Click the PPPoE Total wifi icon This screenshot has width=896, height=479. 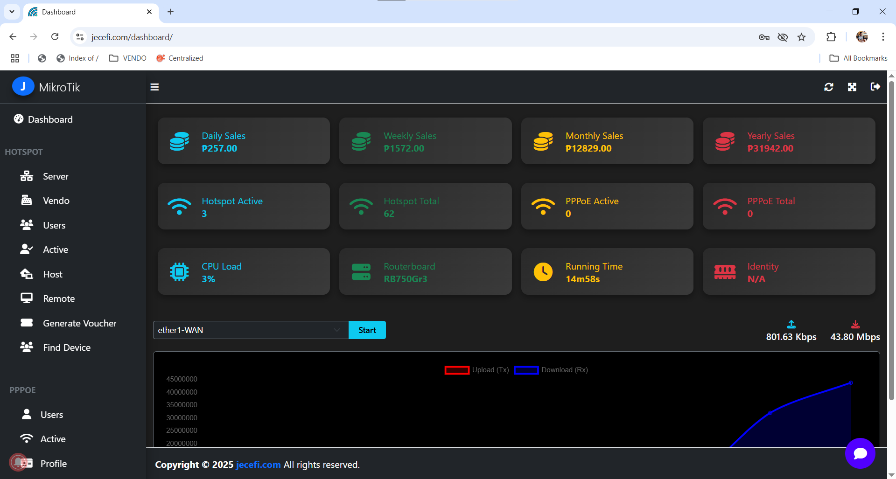tap(725, 207)
